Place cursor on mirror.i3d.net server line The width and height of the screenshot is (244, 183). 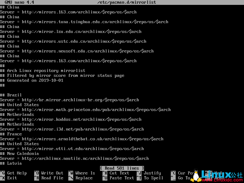(x=72, y=129)
